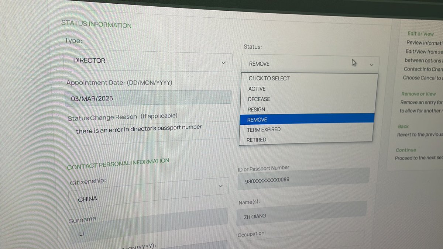Click the 'Revert to the previous' help text
Screen dimensions: 443x249
[x=419, y=135]
